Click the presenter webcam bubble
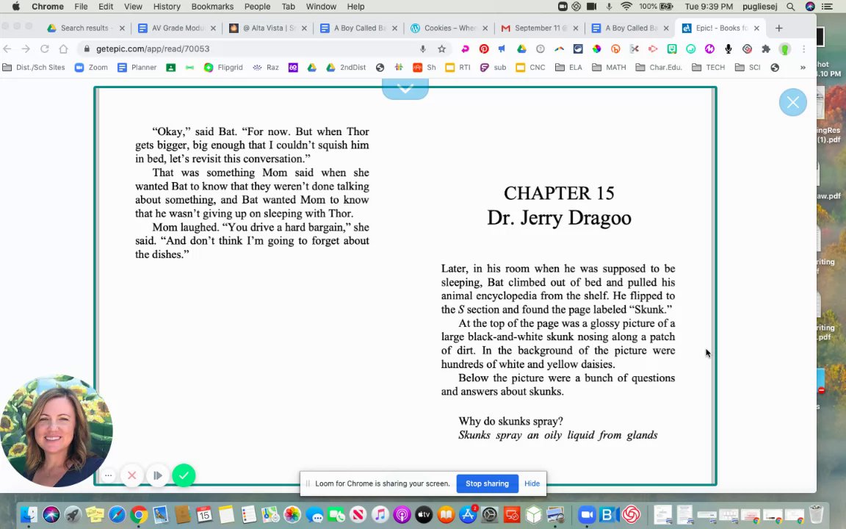Viewport: 846px width, 529px height. (x=56, y=431)
